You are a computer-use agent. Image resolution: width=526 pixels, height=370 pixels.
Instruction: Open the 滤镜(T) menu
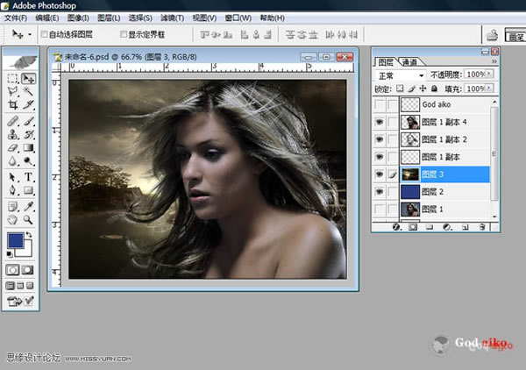click(x=173, y=18)
